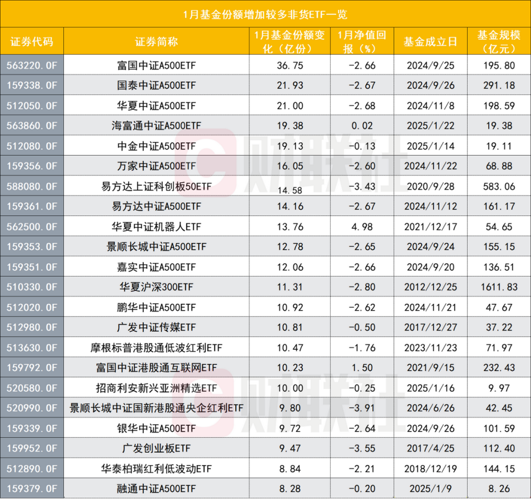Select establishment date 2025/1/22
This screenshot has height=499, width=531.
[431, 126]
